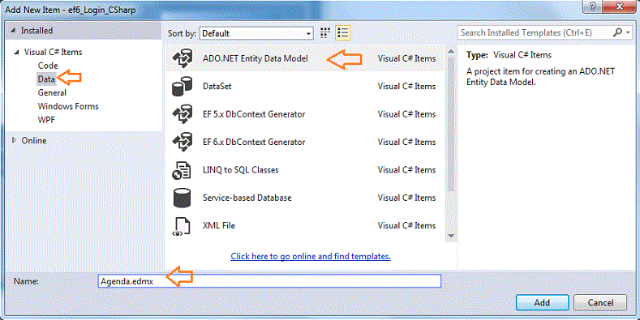Viewport: 640px width, 320px height.
Task: Choose the DataSet template icon
Action: point(182,87)
